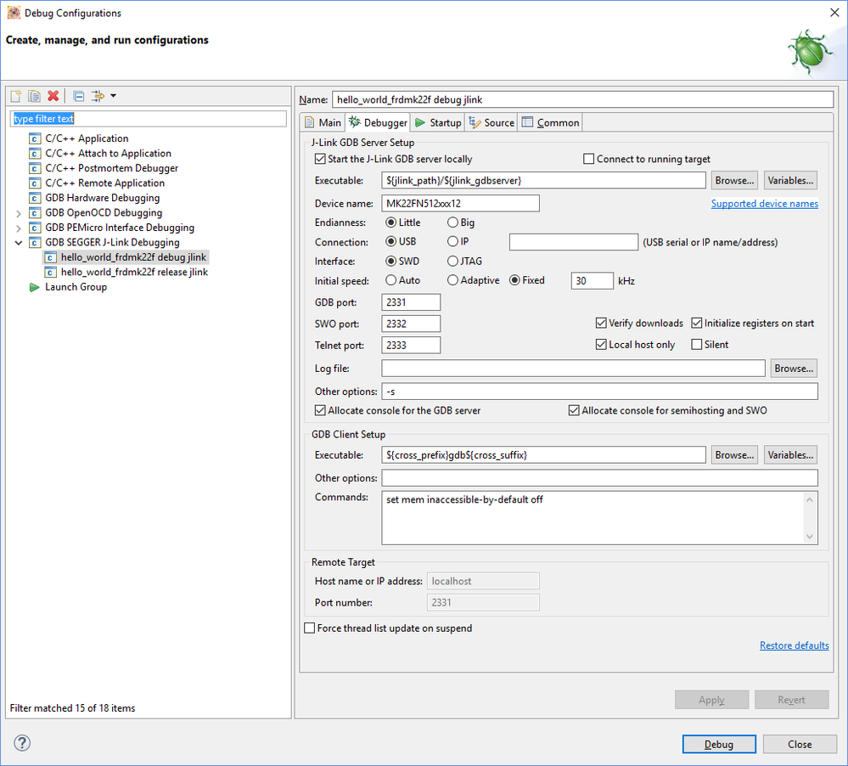Open Variables for GDB client executable
The width and height of the screenshot is (848, 766).
pos(790,455)
